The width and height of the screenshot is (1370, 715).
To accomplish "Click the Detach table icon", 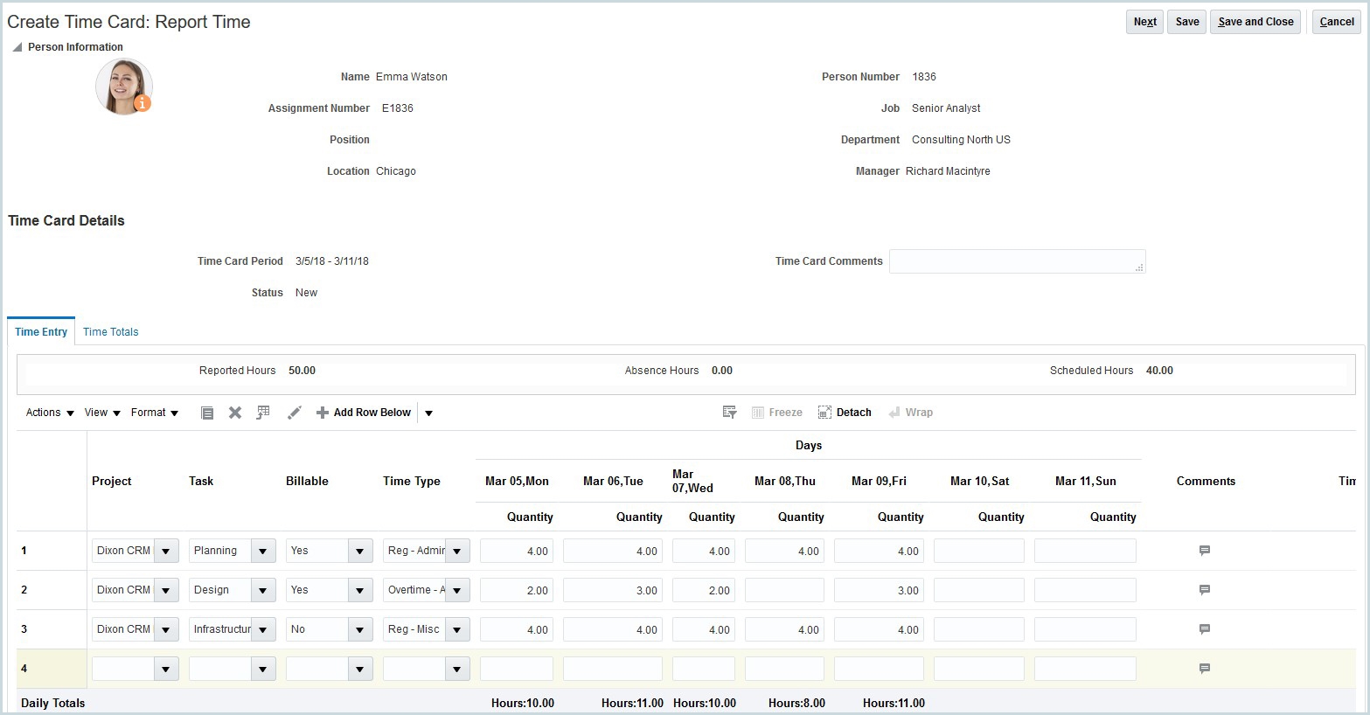I will 824,412.
